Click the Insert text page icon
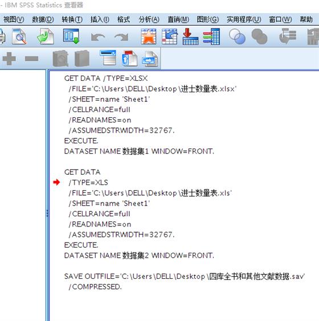 click(150, 59)
